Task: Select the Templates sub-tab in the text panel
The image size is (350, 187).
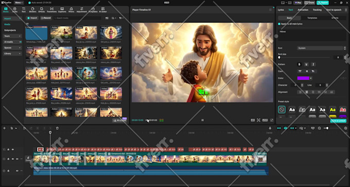Action: pyautogui.click(x=312, y=18)
